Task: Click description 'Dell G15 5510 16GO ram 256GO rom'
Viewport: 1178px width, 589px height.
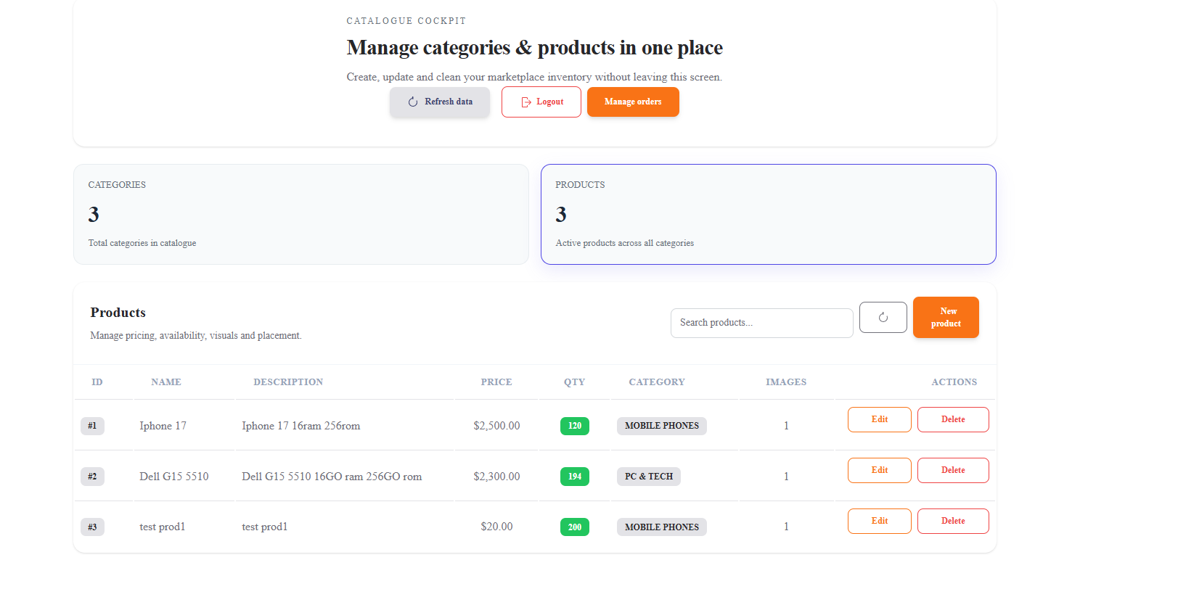Action: coord(332,477)
